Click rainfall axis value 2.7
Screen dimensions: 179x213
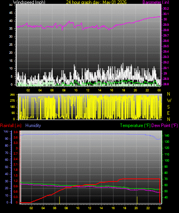click(x=16, y=154)
